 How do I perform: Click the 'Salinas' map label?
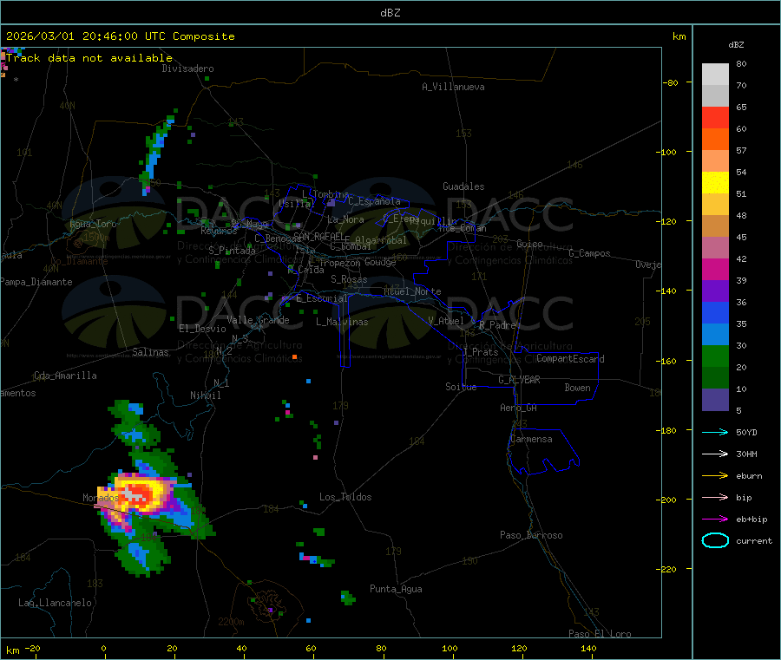[150, 352]
